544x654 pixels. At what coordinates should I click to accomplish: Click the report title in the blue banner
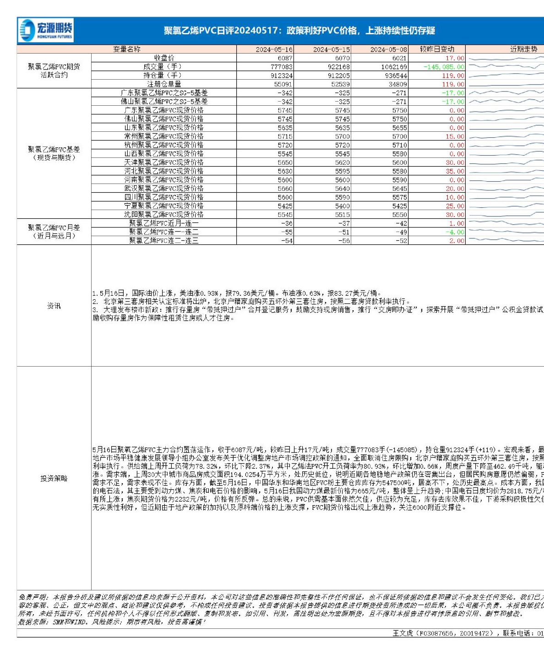pyautogui.click(x=299, y=31)
